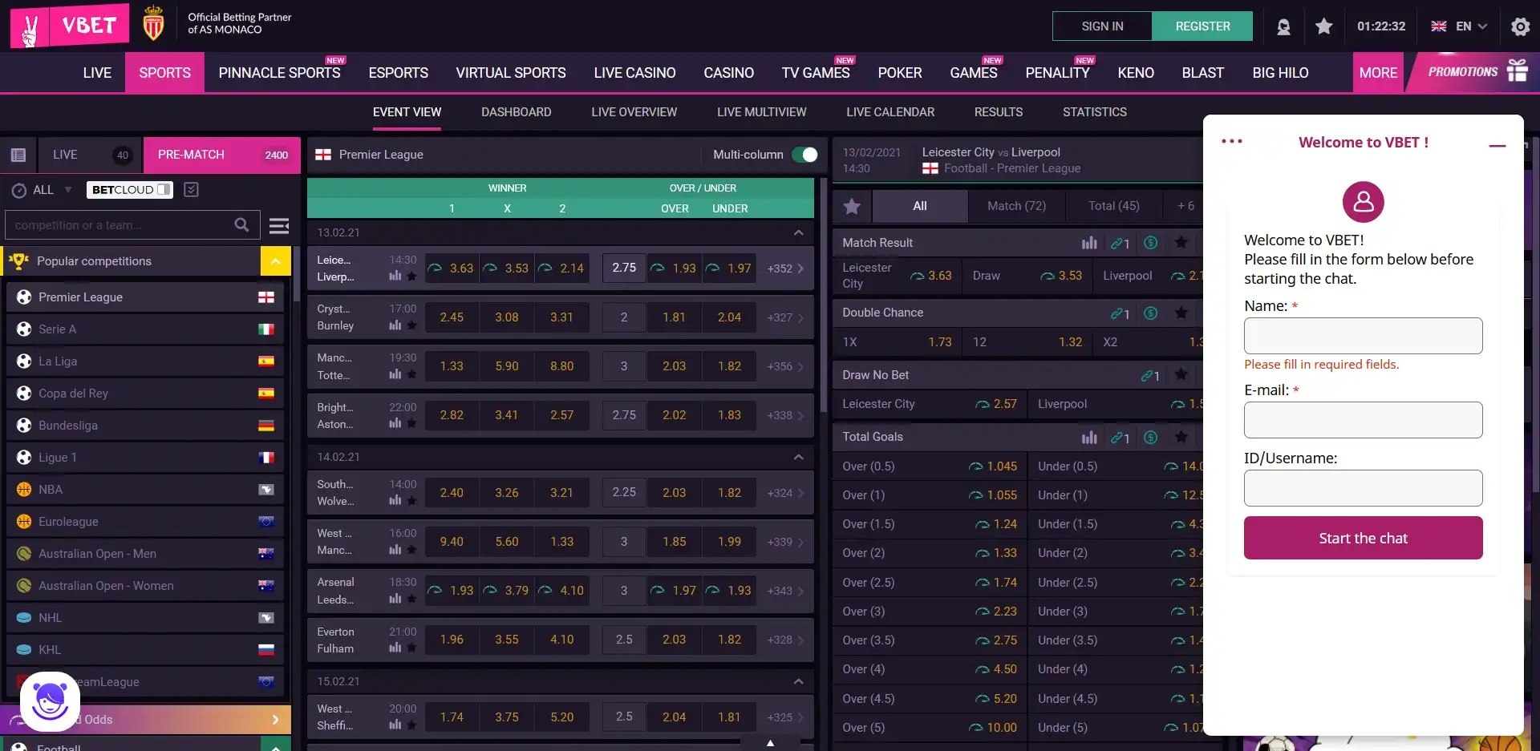Click the Register button
Screen dimensions: 1540x751
click(1202, 26)
